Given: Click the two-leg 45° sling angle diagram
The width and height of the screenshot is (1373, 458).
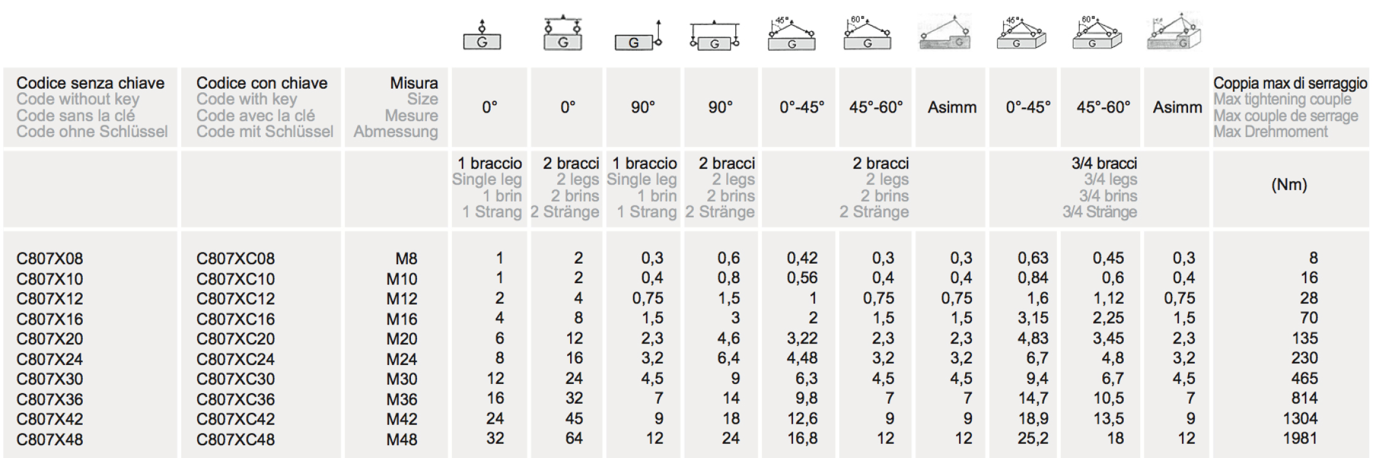Looking at the screenshot, I should tap(791, 34).
